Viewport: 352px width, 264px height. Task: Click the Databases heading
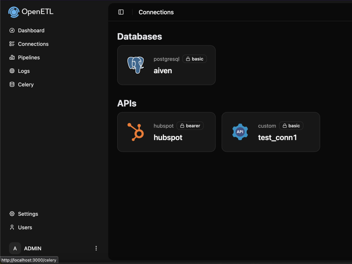coord(139,36)
